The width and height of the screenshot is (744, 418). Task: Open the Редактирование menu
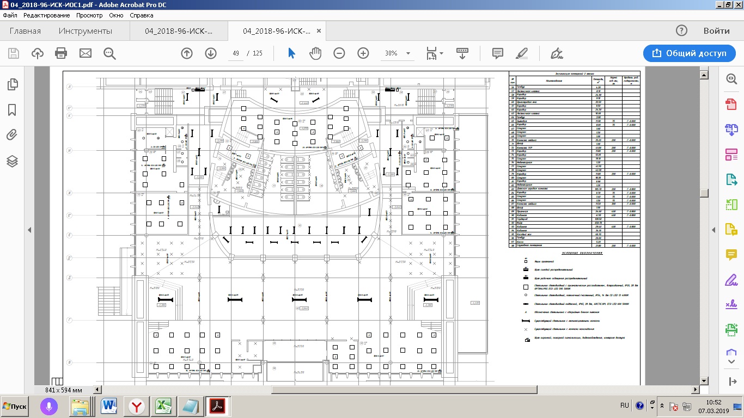[x=47, y=15]
